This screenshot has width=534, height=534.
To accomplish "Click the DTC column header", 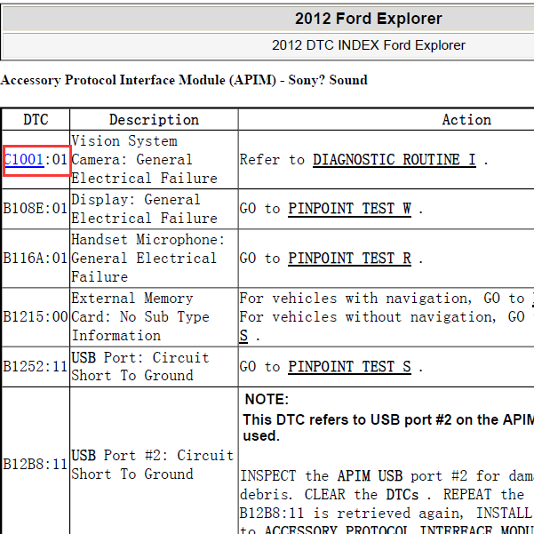I will point(36,120).
